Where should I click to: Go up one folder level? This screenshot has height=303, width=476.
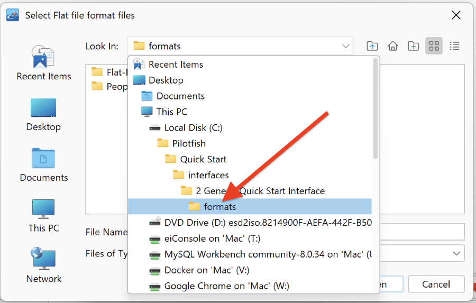[x=372, y=46]
